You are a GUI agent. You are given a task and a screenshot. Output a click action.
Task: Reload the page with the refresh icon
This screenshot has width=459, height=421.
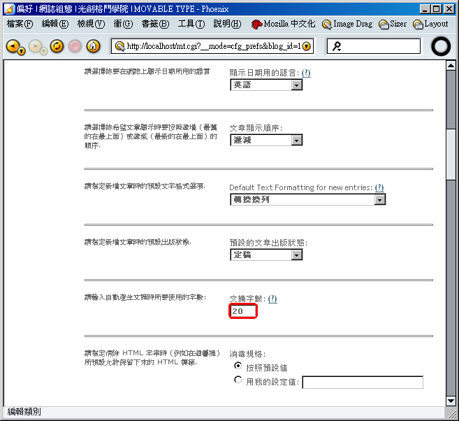coord(57,46)
